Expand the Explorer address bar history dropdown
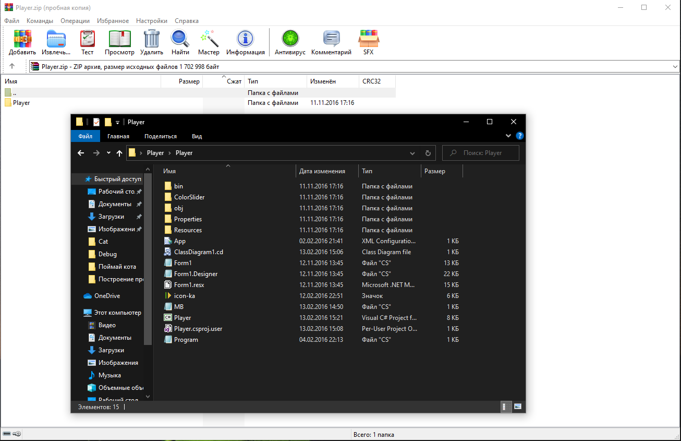The width and height of the screenshot is (681, 441). 412,153
